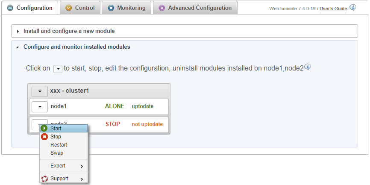Screen dimensions: 370x185
Task: Click the Monitoring tab icon
Action: click(111, 8)
